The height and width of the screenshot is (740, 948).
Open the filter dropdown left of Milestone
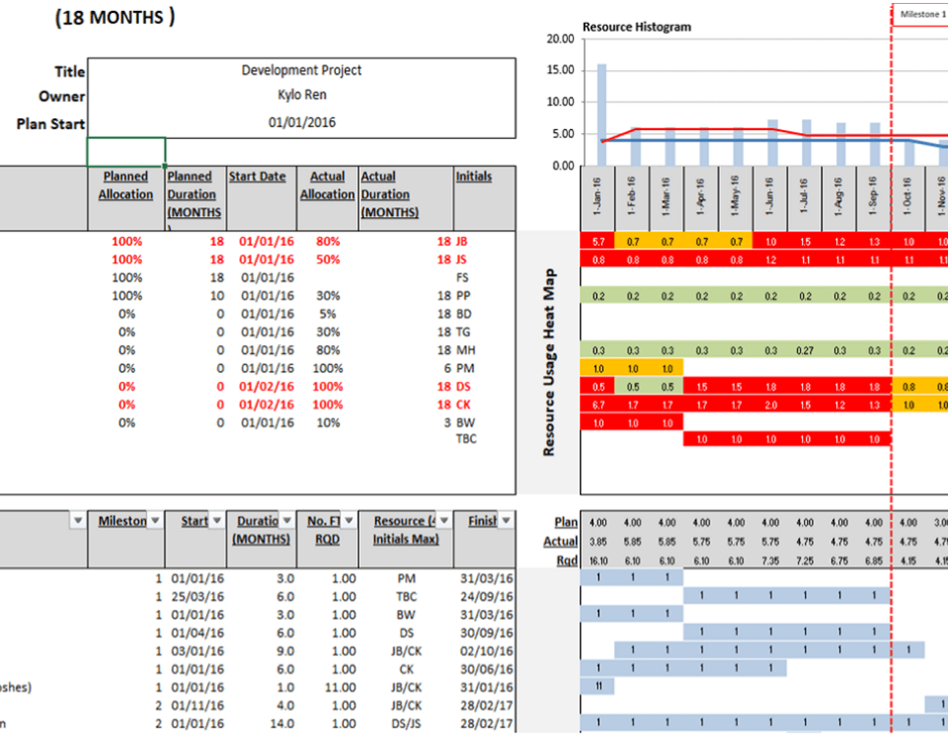point(78,520)
